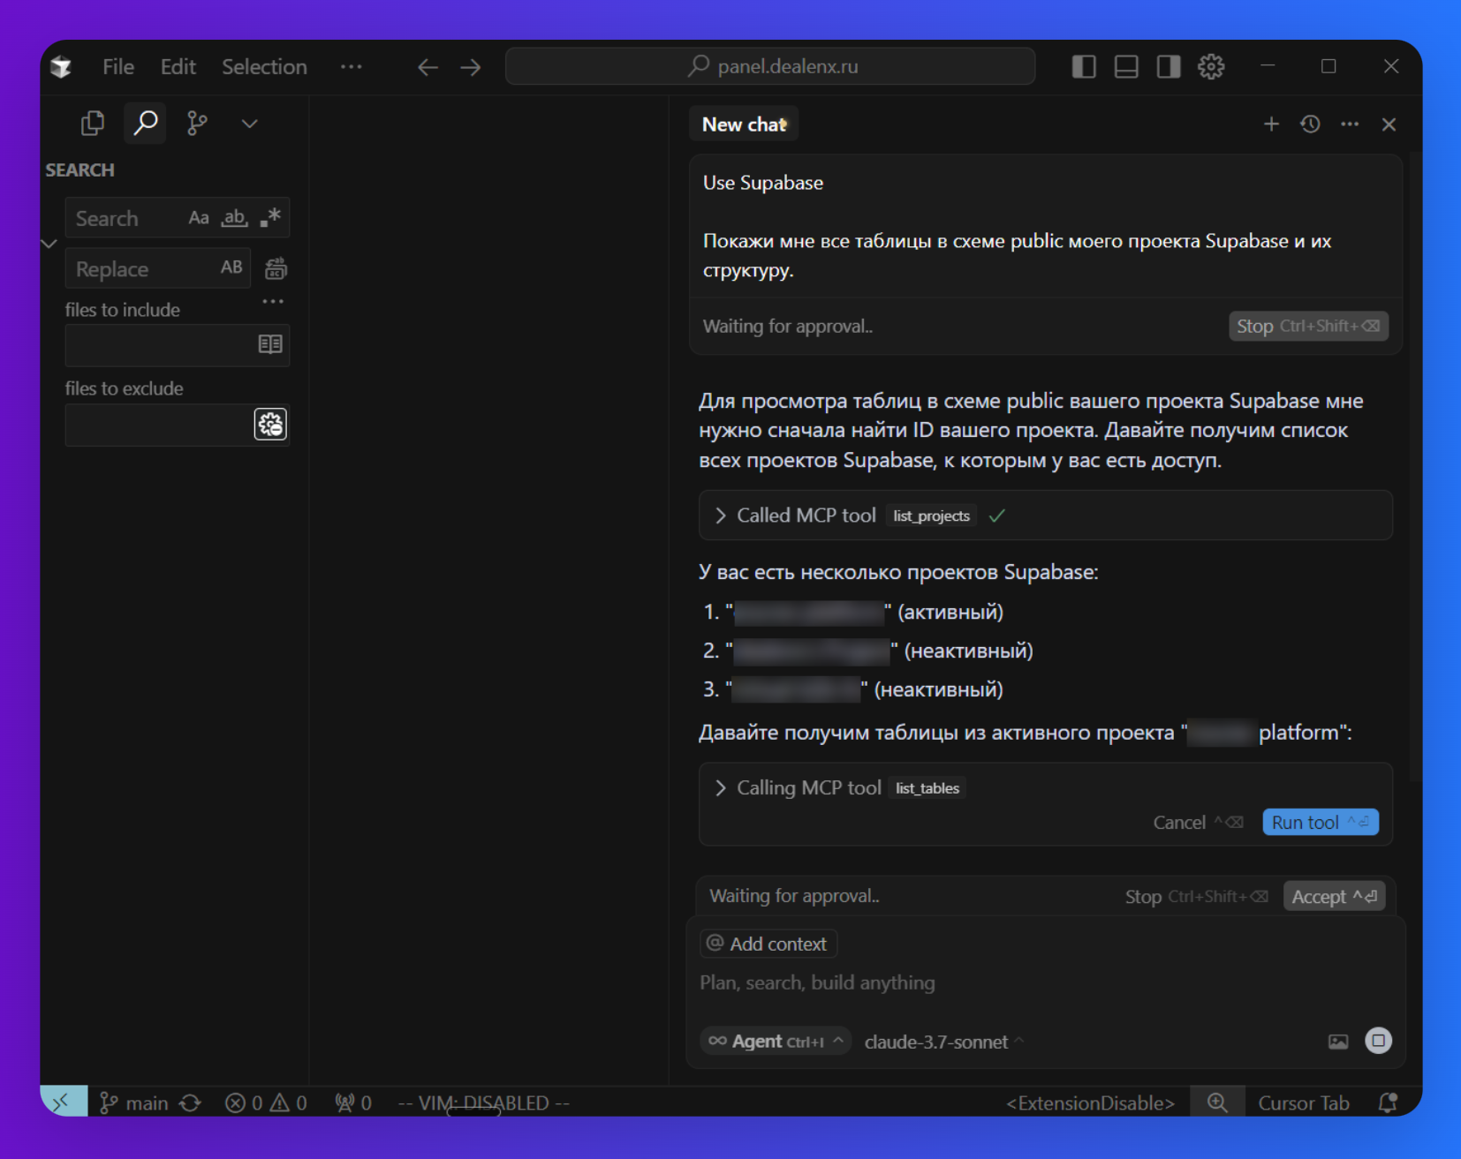Open the File menu
Screen dimensions: 1461x1159
pyautogui.click(x=118, y=67)
